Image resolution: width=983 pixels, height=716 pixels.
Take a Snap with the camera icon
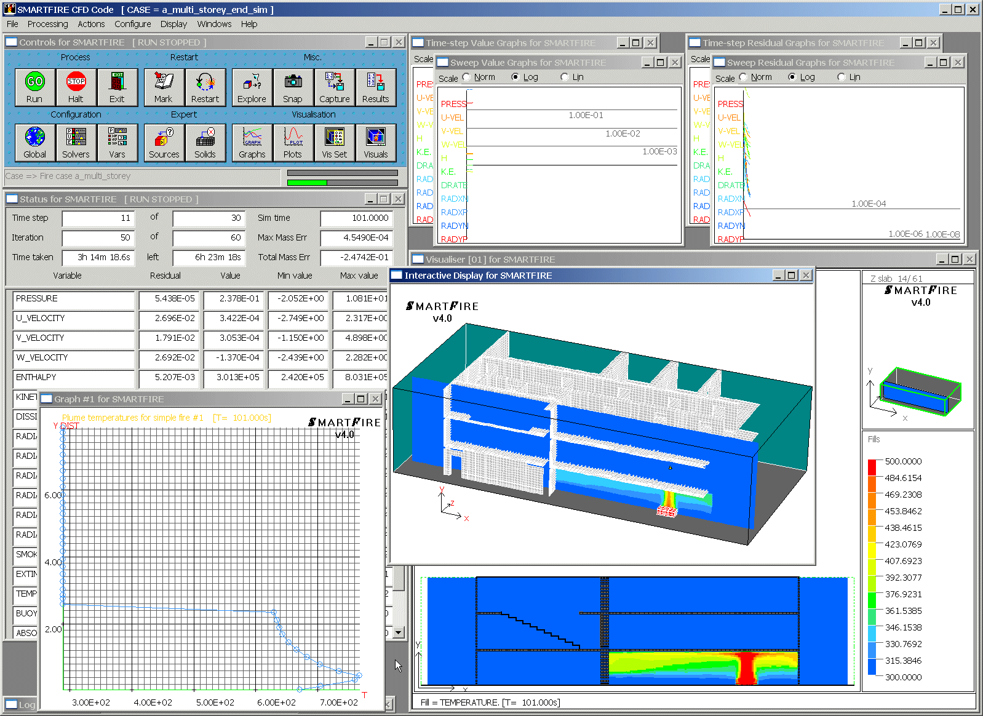[293, 87]
